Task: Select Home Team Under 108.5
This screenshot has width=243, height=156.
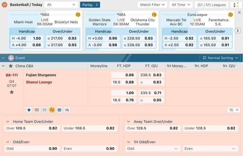Action: 90,128
